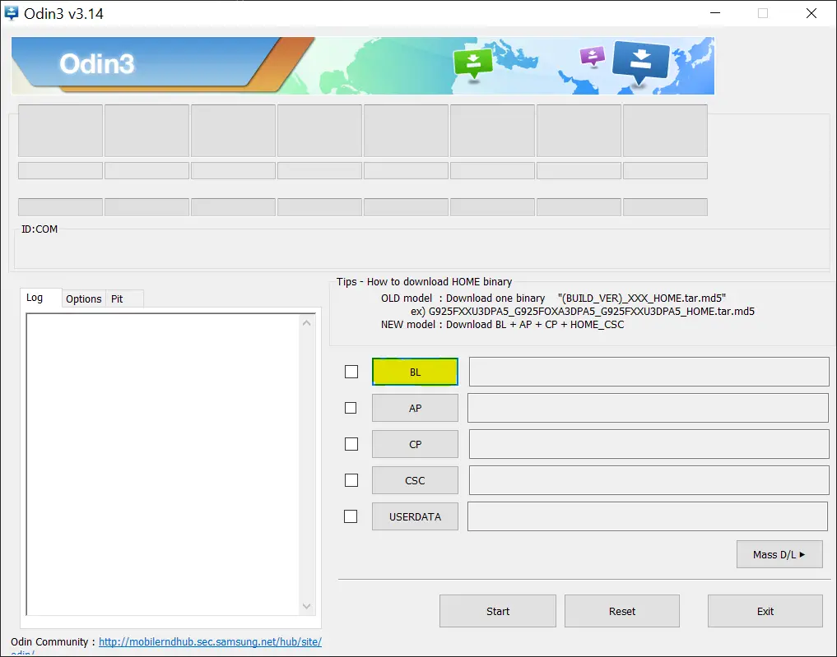Click the log scrollbar up arrow
The height and width of the screenshot is (657, 837).
click(x=306, y=323)
